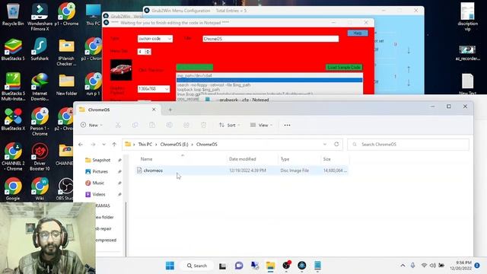Select the chromeos disc image file
Viewport: 487px width, 274px height.
[x=242, y=170]
